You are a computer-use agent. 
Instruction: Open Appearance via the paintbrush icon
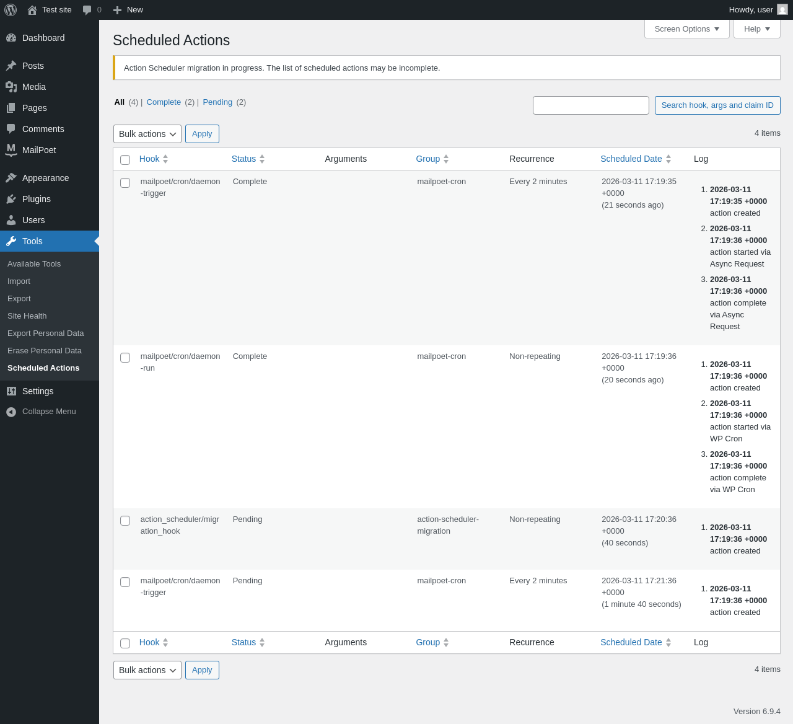[11, 178]
